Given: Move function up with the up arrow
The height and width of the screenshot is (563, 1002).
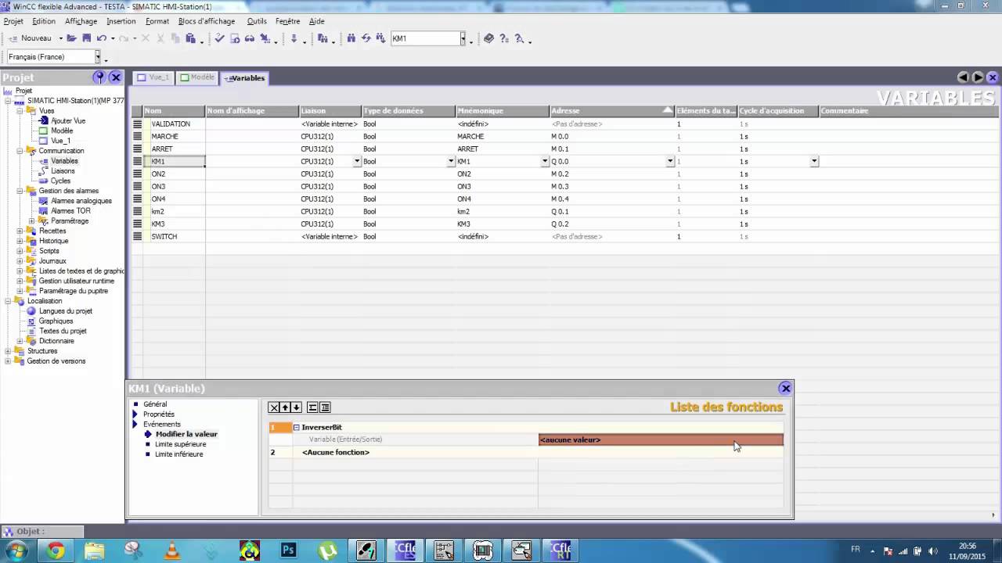Looking at the screenshot, I should pyautogui.click(x=285, y=407).
